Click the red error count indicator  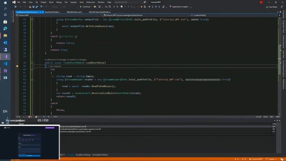pyautogui.click(x=30, y=117)
